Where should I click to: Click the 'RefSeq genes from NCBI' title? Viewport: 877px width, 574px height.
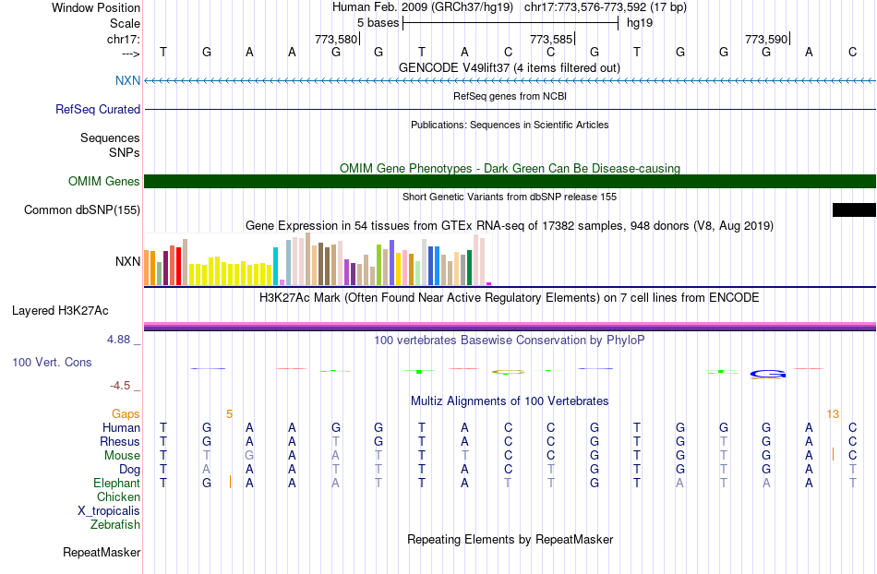(x=510, y=96)
